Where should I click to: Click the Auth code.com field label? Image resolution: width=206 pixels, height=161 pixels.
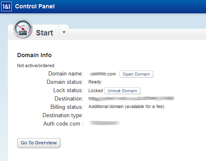point(63,124)
